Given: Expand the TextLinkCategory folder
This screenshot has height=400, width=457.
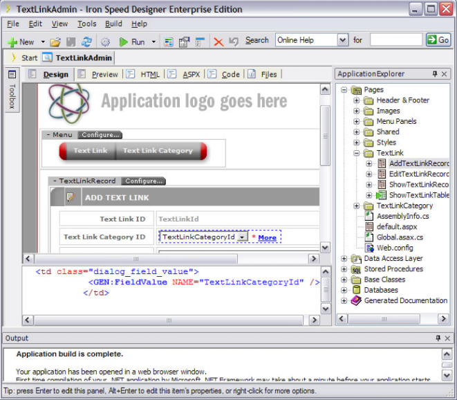Looking at the screenshot, I should click(x=356, y=206).
